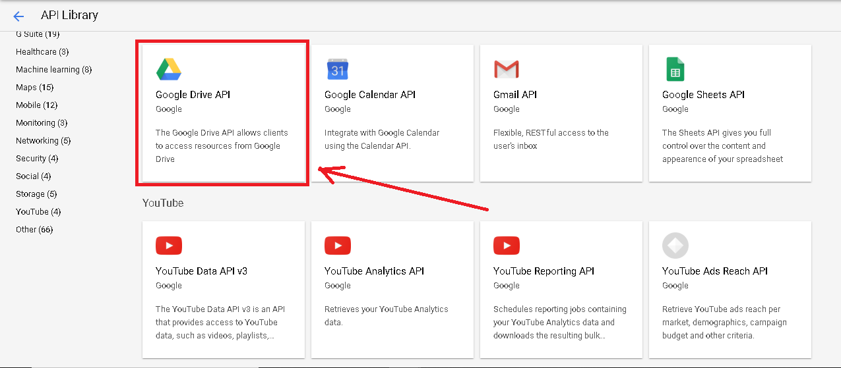
Task: Click 'Google' publisher under Google Calendar API
Action: pos(338,109)
